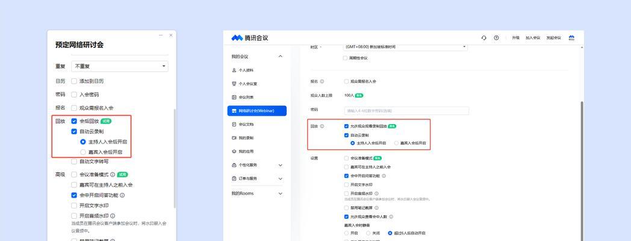Toggle web 会议准备模式 checkbox
The width and height of the screenshot is (631, 241).
346,158
